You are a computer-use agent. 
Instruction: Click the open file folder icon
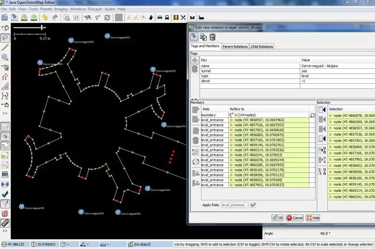click(x=4, y=18)
